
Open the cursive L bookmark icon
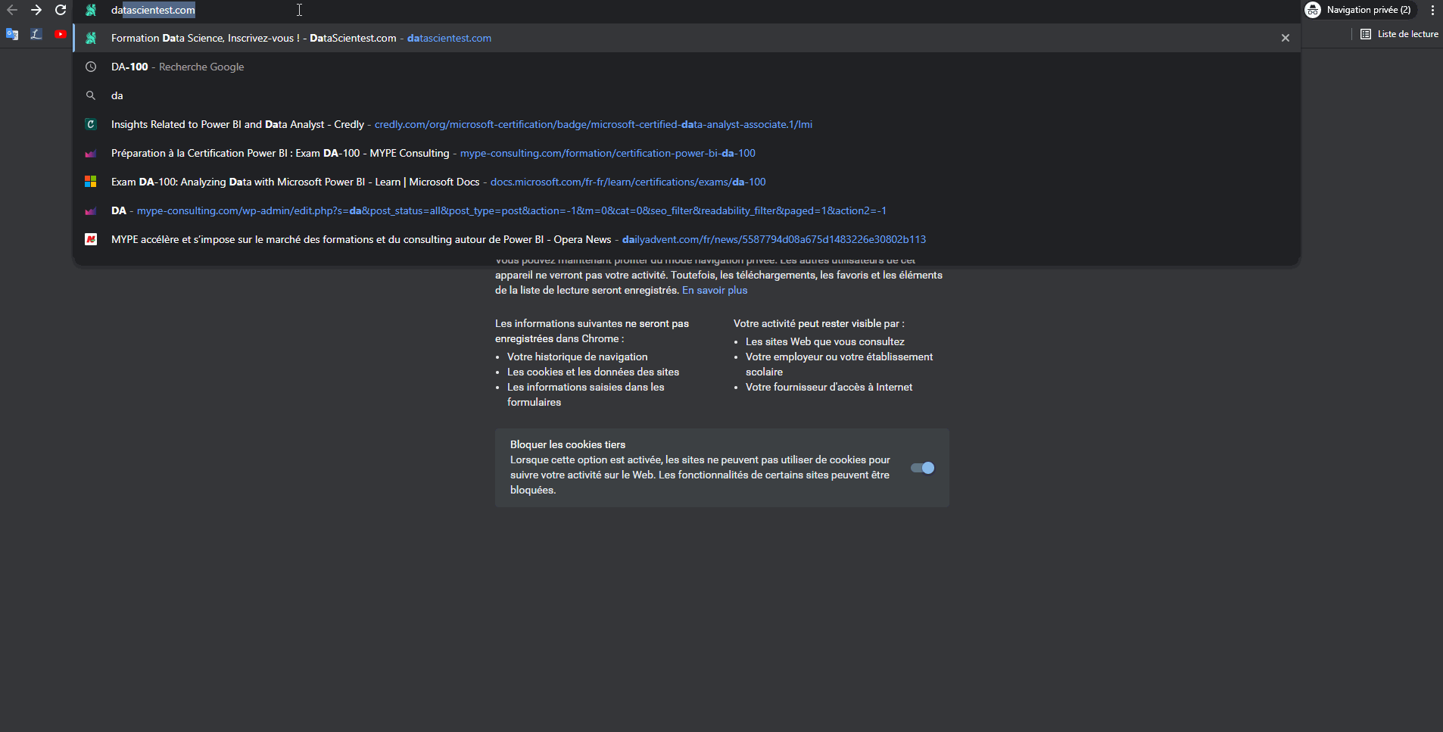pyautogui.click(x=36, y=34)
